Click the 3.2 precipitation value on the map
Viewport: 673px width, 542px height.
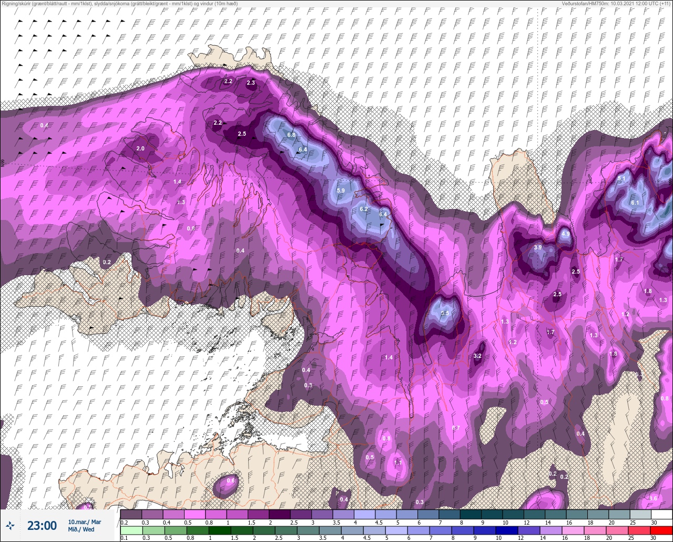coord(477,356)
